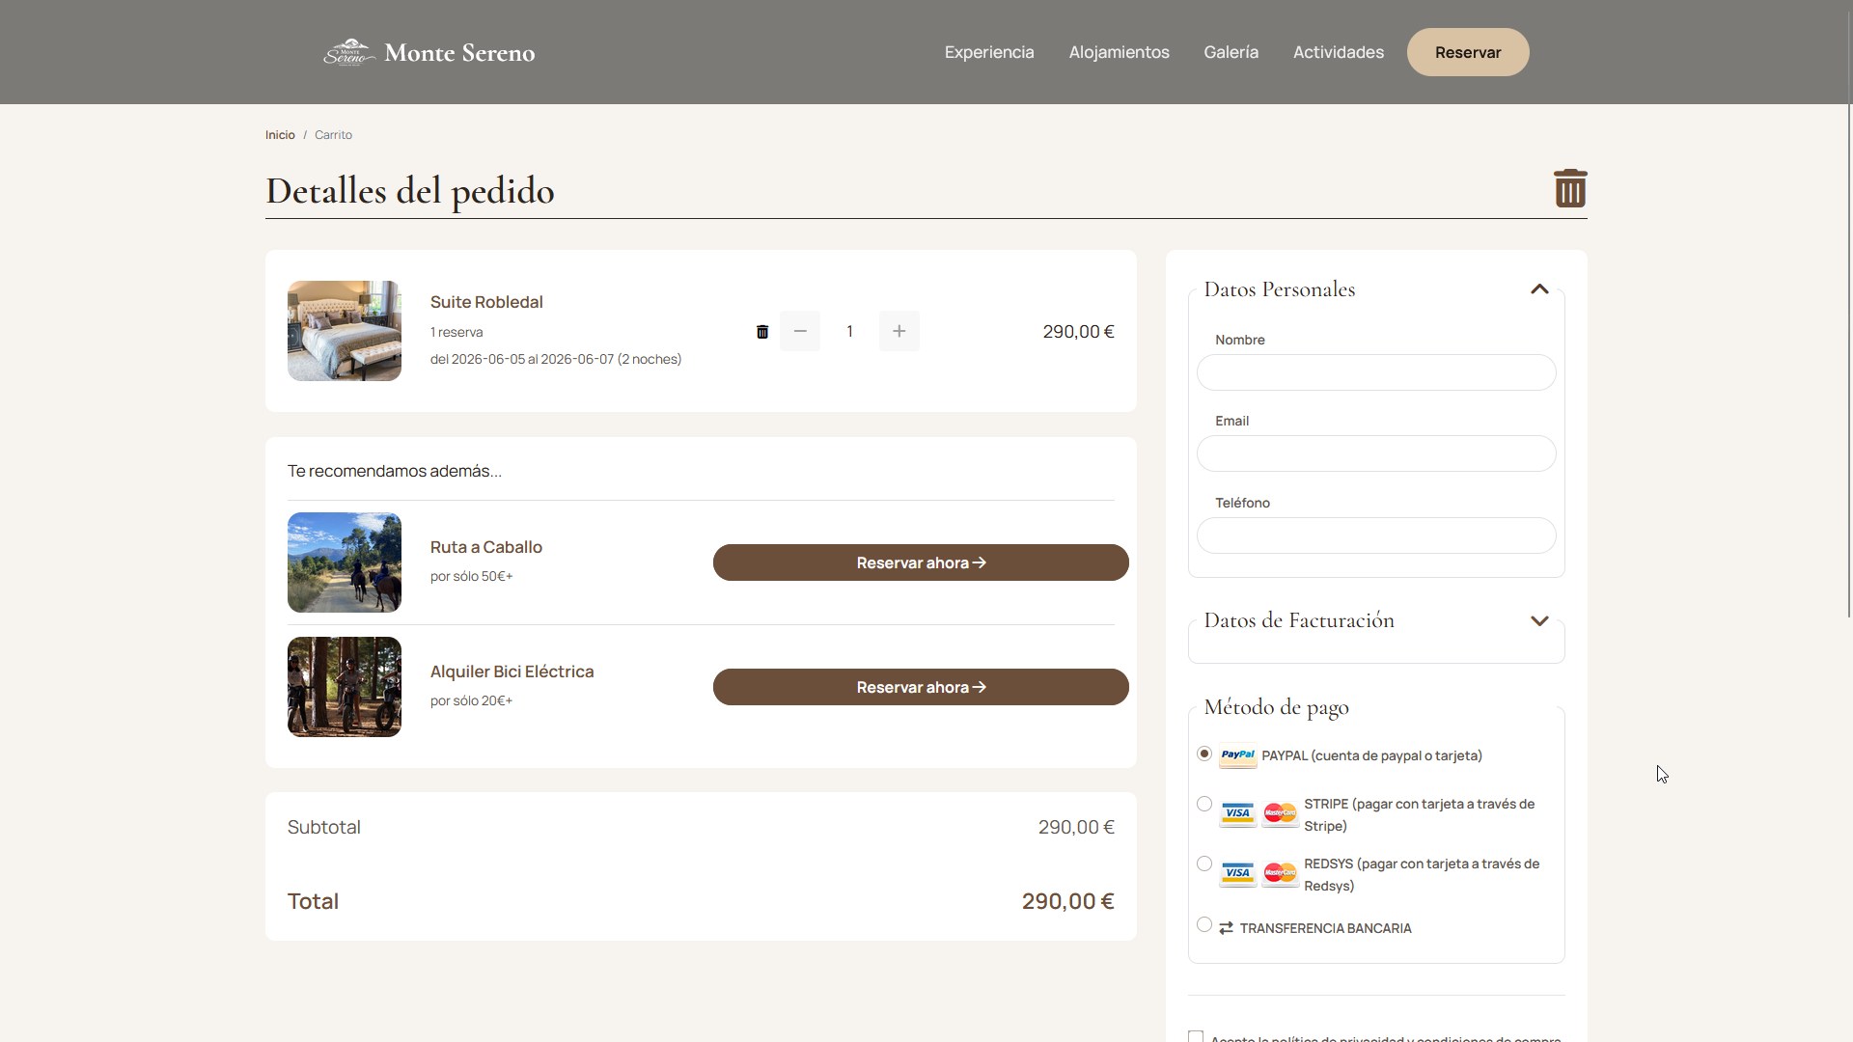1853x1042 pixels.
Task: Open the Suite Robledal title link
Action: click(x=486, y=302)
